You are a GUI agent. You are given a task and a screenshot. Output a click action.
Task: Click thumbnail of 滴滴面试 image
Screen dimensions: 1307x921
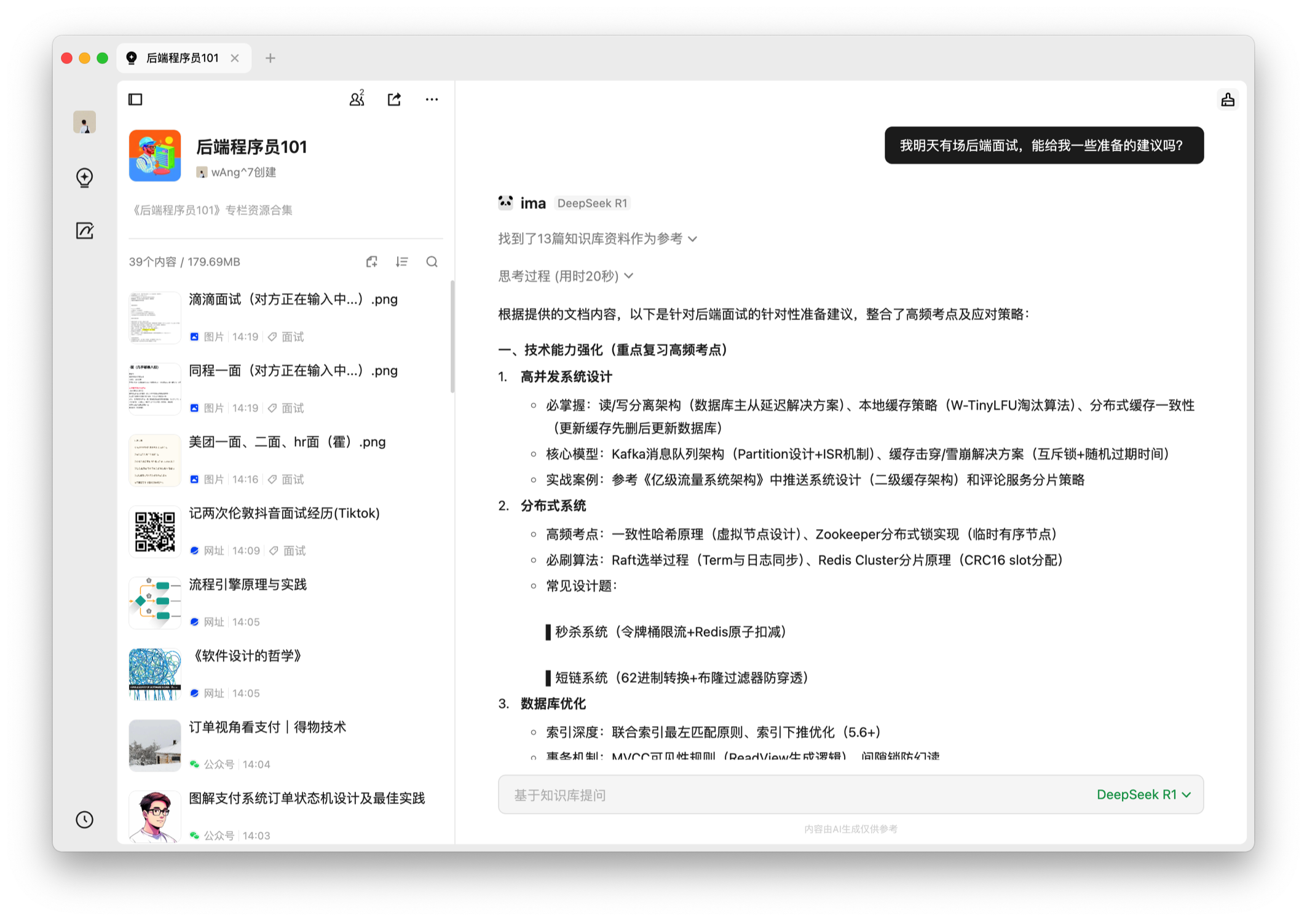155,318
